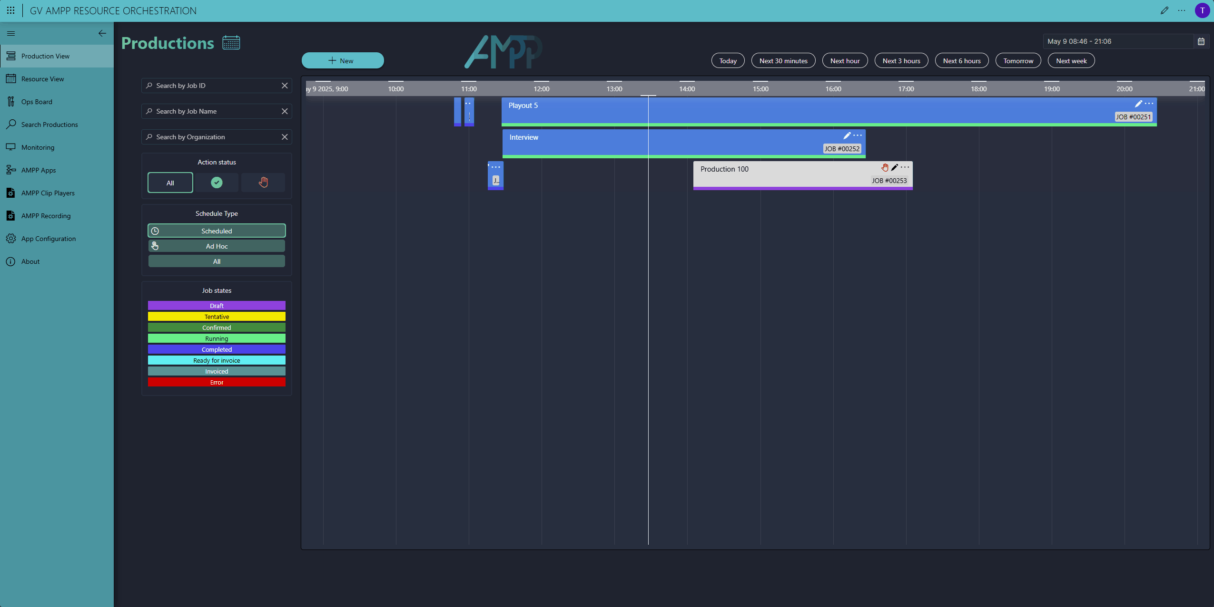This screenshot has width=1214, height=607.
Task: Select the Production 100 timeline bar
Action: pos(803,175)
